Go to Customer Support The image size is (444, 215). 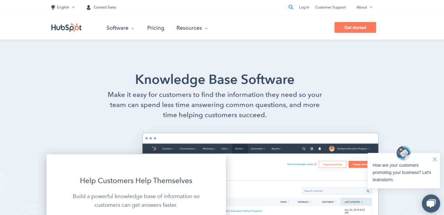point(330,7)
